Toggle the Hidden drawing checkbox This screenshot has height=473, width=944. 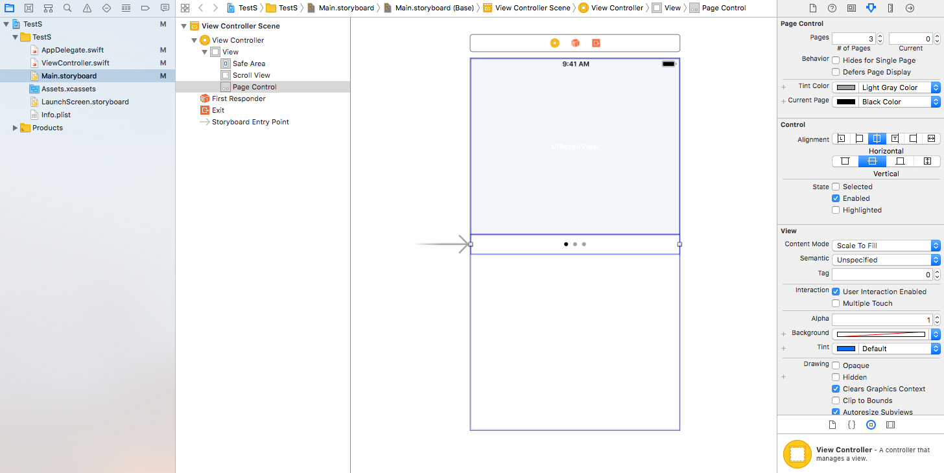pos(836,377)
